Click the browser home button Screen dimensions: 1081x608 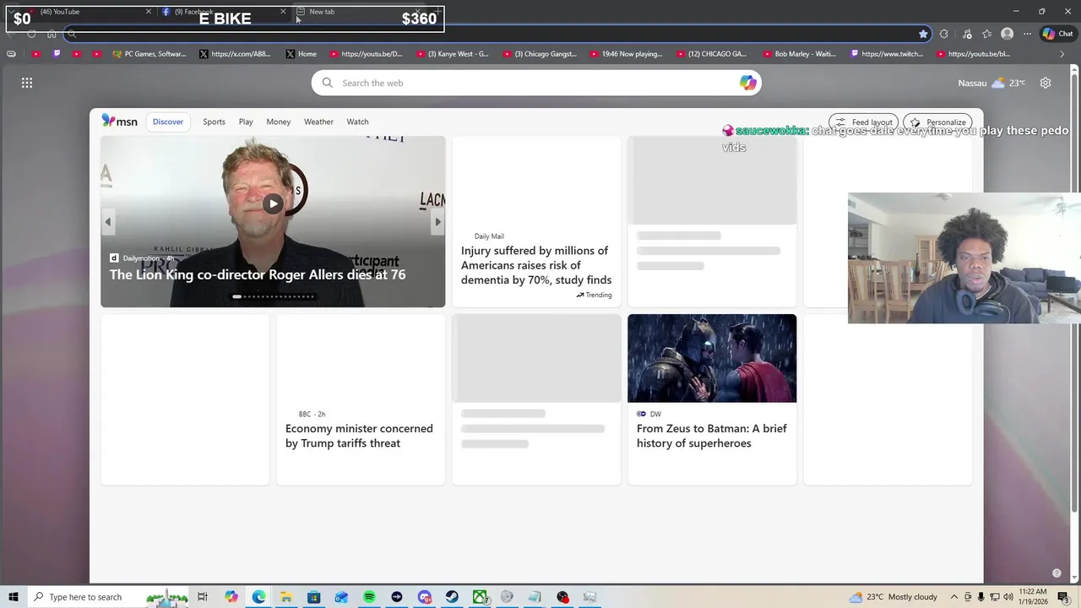click(x=52, y=34)
